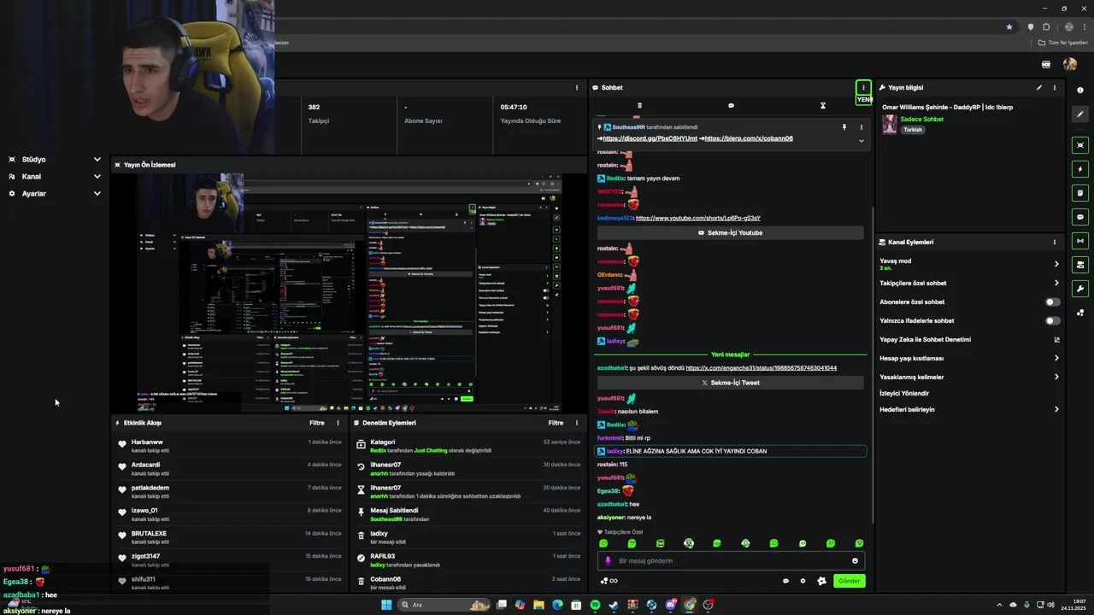Open Spotify from the taskbar
Screen dimensions: 1094x615
pos(595,605)
